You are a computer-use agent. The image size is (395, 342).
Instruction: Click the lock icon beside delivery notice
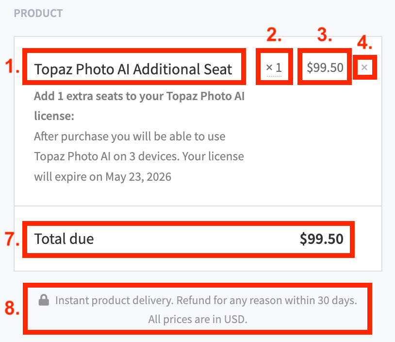pos(44,301)
